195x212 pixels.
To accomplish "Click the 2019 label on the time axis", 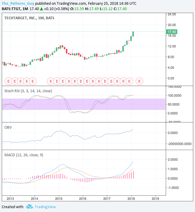I will [x=155, y=199].
